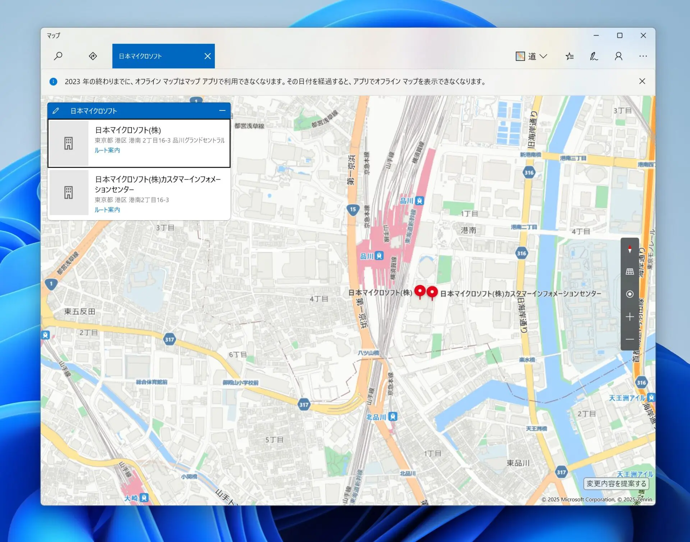Select the カスタマーインフォメーションセンター result
The image size is (690, 542).
139,193
